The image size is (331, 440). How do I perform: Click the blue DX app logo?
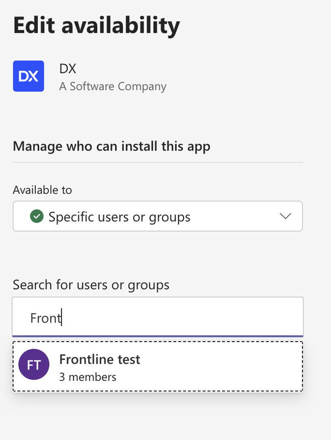pyautogui.click(x=29, y=76)
